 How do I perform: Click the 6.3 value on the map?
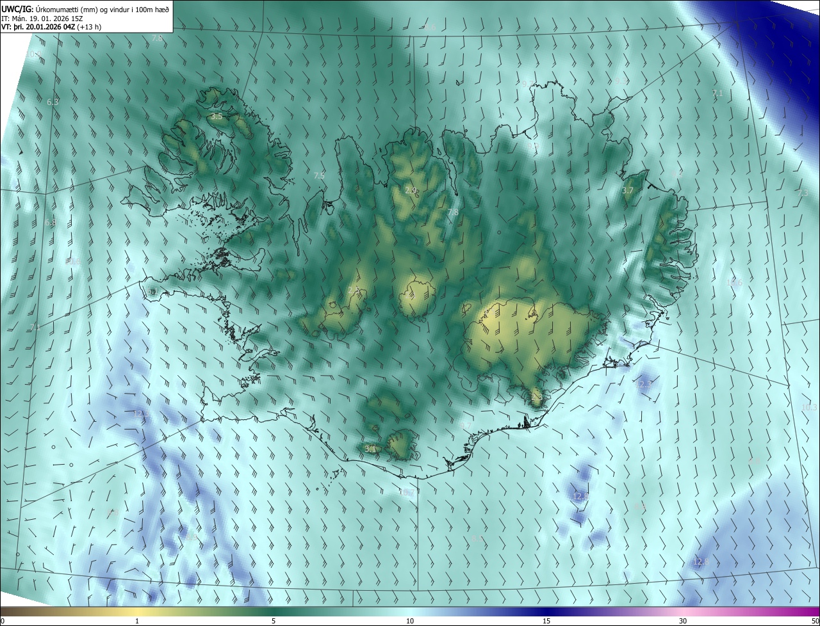coord(53,102)
